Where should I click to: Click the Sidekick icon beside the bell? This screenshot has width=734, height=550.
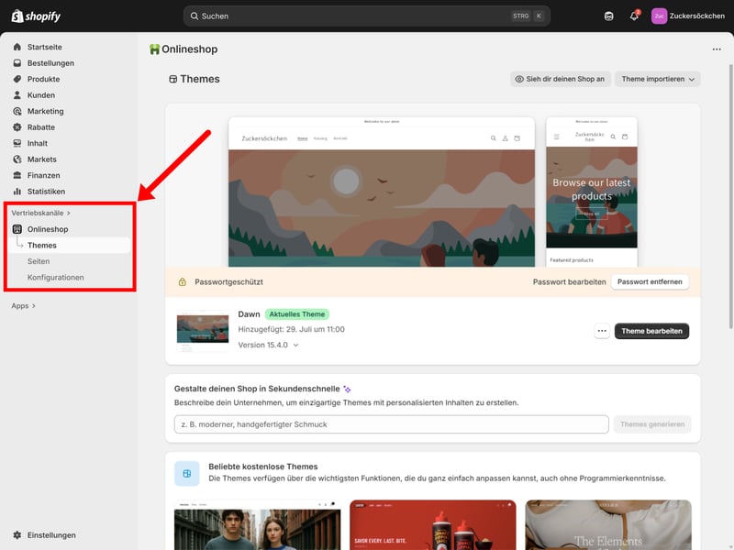609,16
